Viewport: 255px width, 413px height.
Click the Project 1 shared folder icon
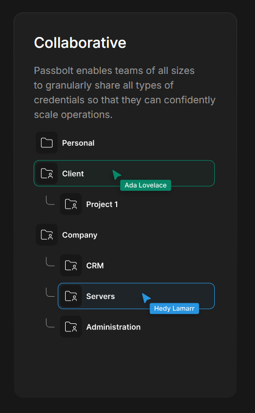[x=71, y=204]
